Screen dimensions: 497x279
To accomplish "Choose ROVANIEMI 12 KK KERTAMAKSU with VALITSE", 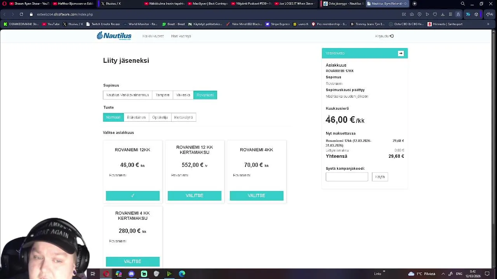I will click(195, 196).
